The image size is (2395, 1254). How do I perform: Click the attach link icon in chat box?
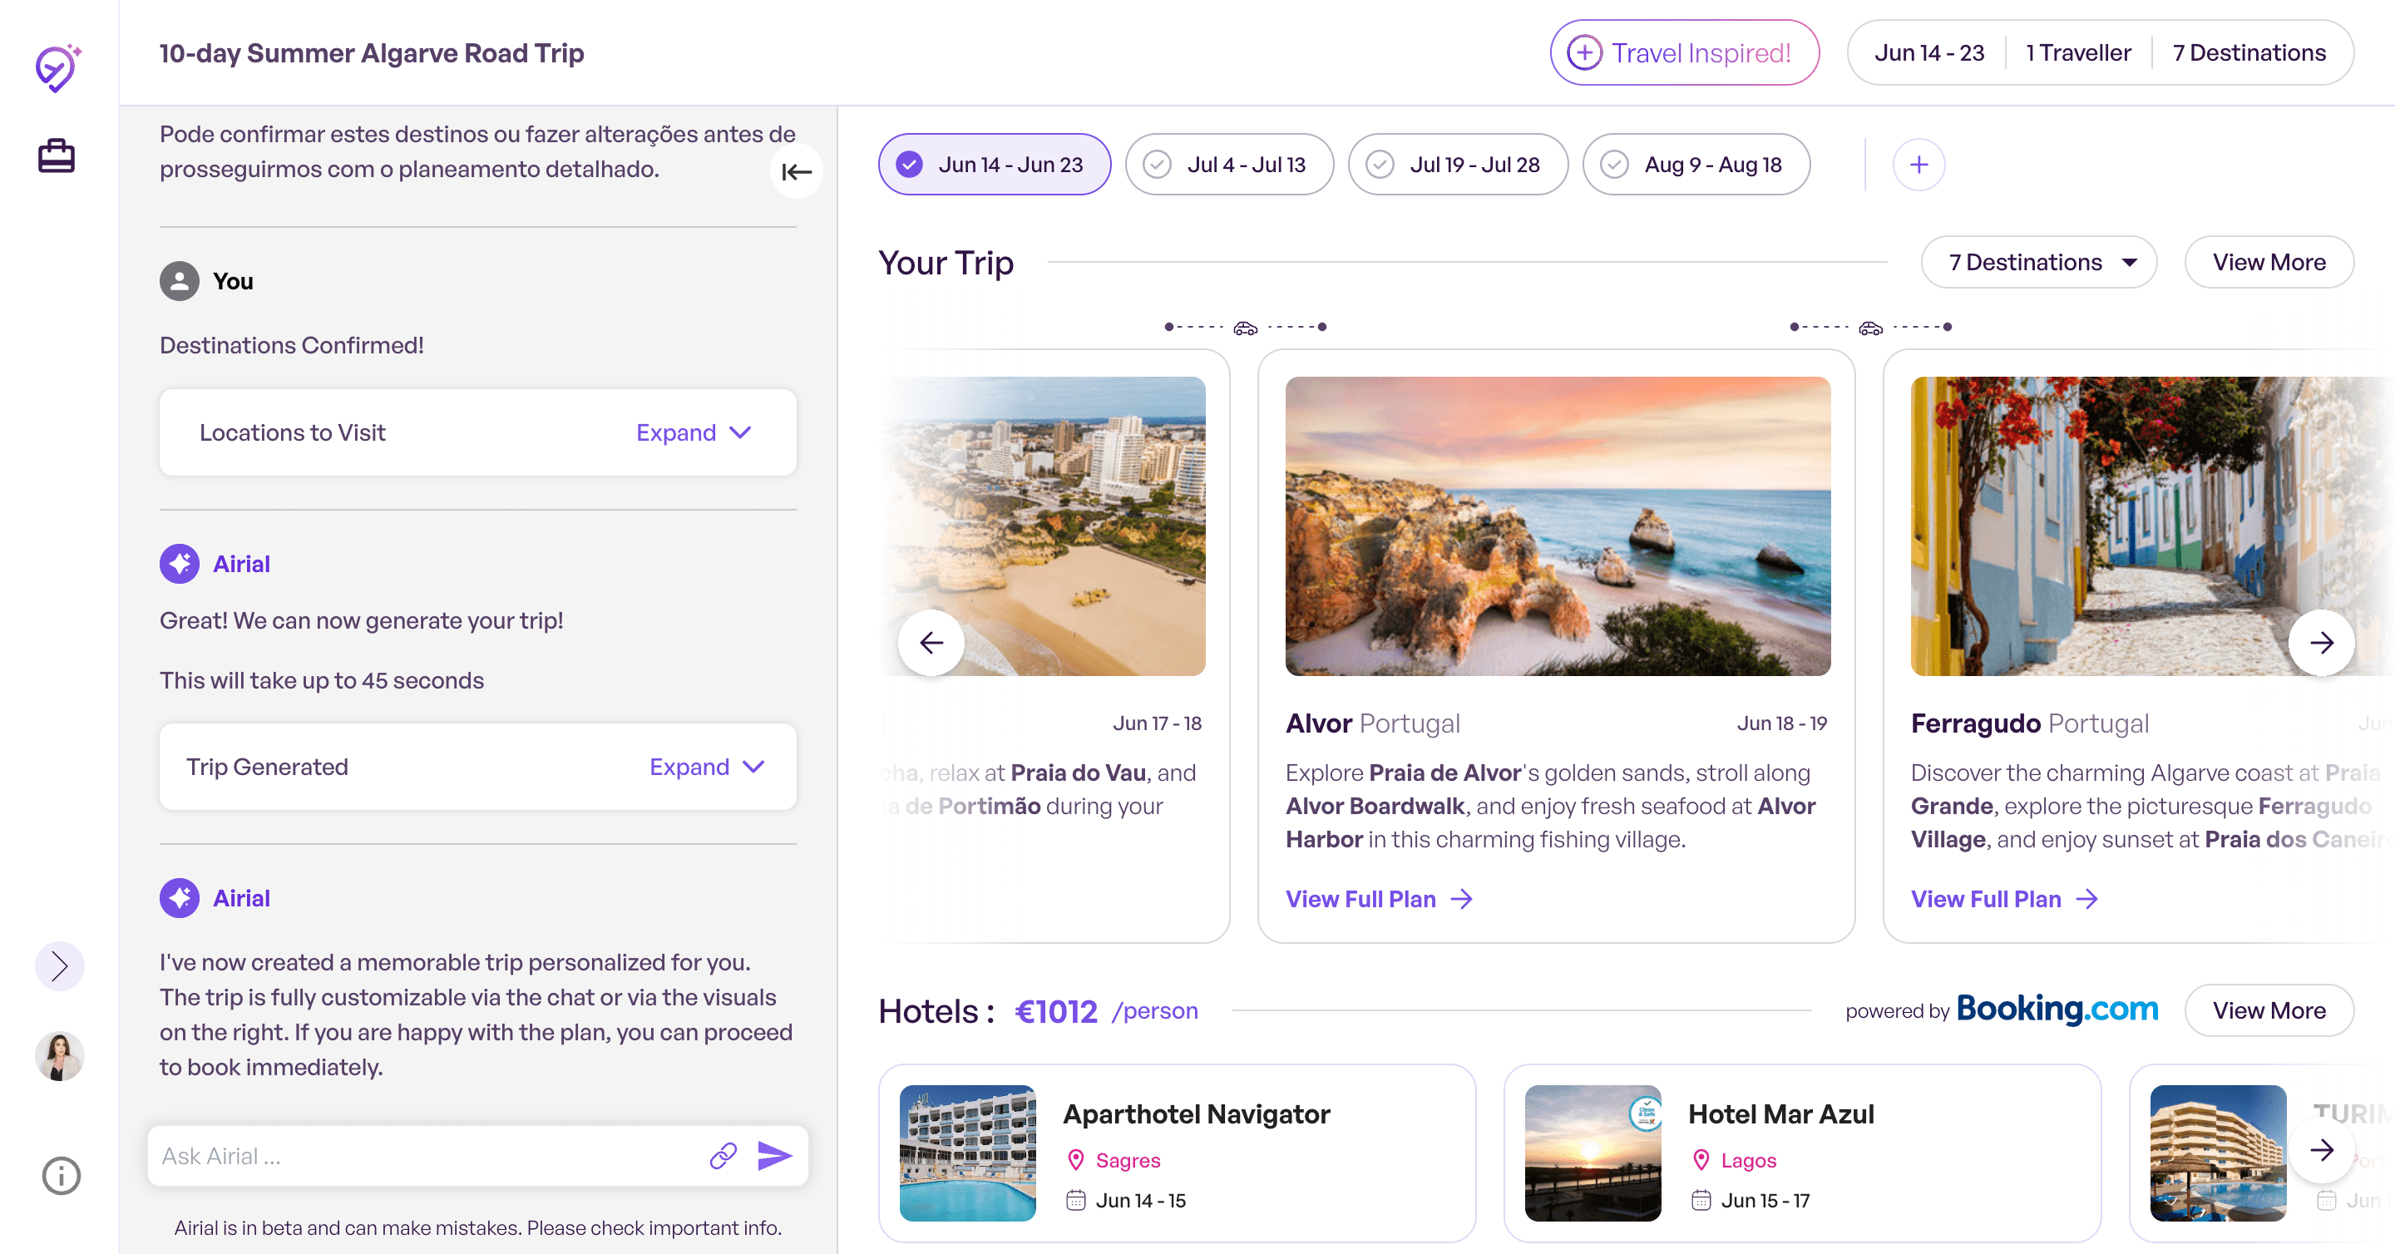tap(723, 1156)
